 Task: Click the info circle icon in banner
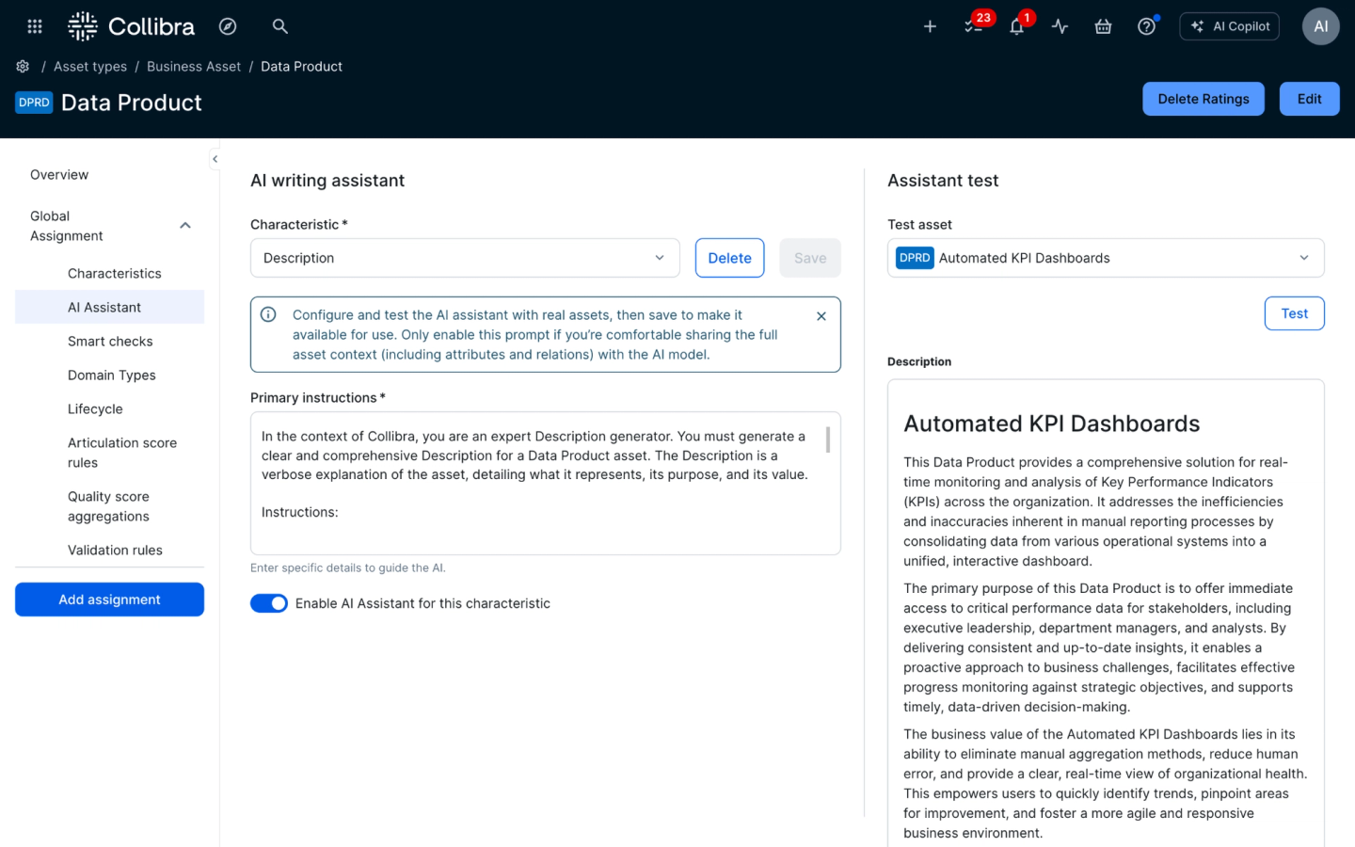(268, 314)
